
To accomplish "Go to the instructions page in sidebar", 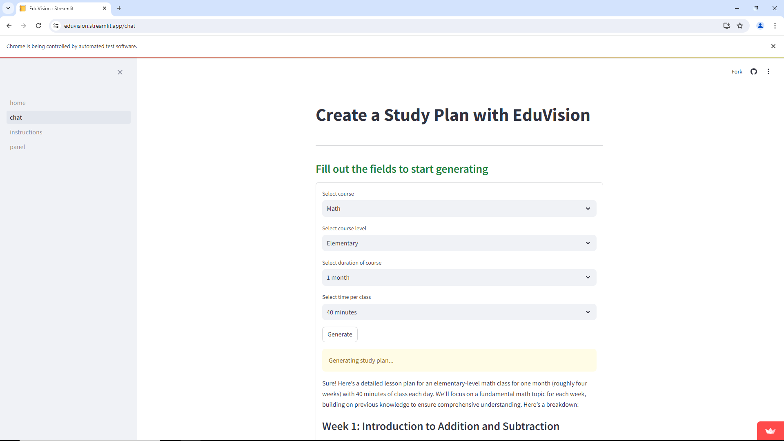I will pos(26,132).
